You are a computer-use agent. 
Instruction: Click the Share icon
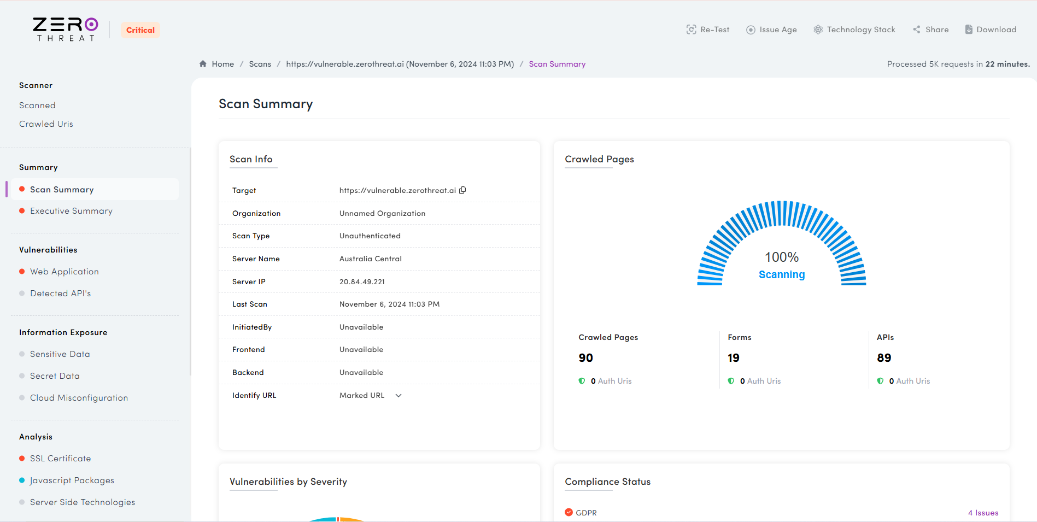[916, 30]
